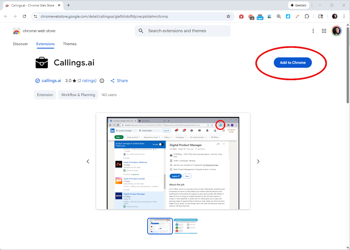350x250 pixels.
Task: Select the second screenshot thumbnail
Action: (186, 226)
